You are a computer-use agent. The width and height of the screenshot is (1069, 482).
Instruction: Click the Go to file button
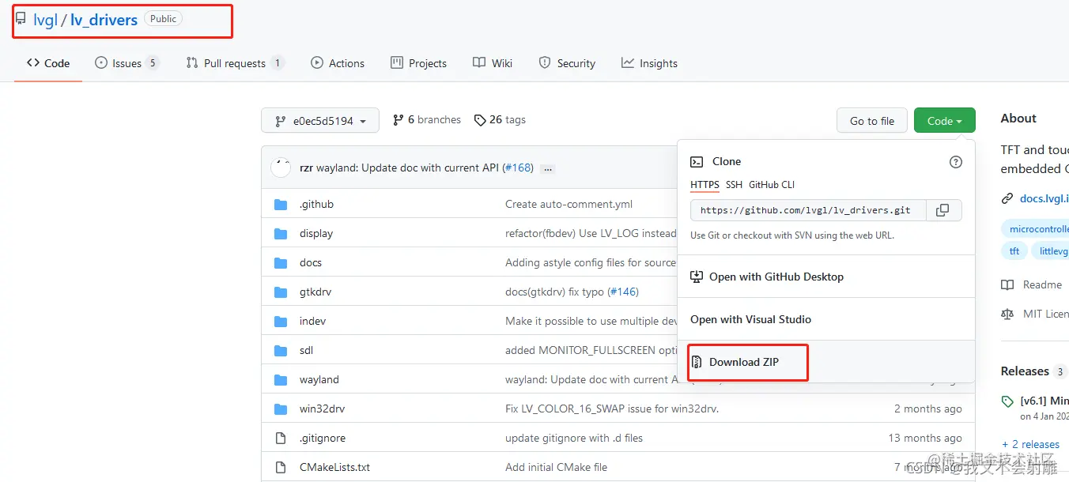pos(872,121)
